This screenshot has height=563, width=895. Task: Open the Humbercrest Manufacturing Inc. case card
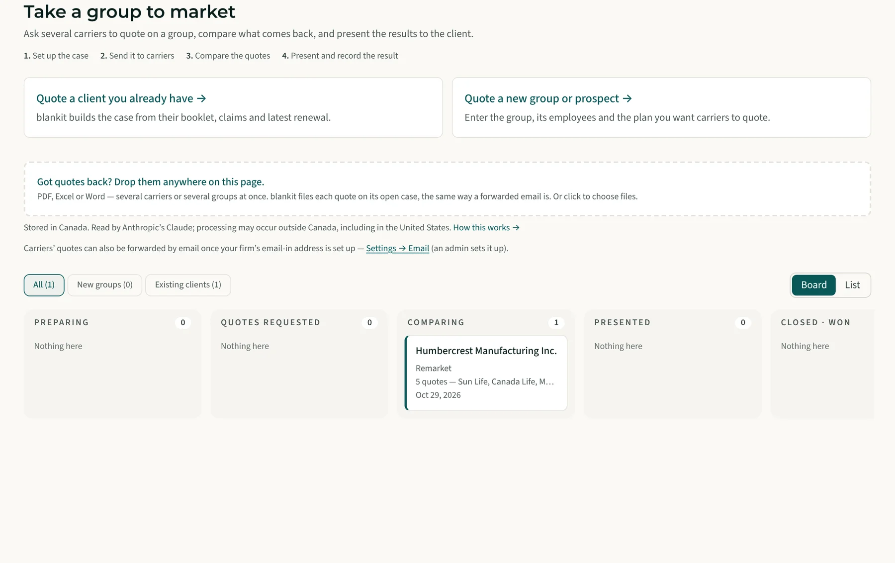click(486, 373)
